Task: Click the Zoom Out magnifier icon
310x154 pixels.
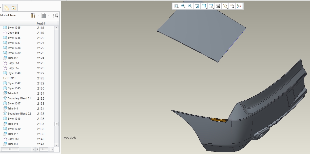Action: click(x=190, y=6)
